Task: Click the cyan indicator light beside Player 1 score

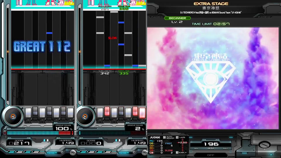Action: 44,140
